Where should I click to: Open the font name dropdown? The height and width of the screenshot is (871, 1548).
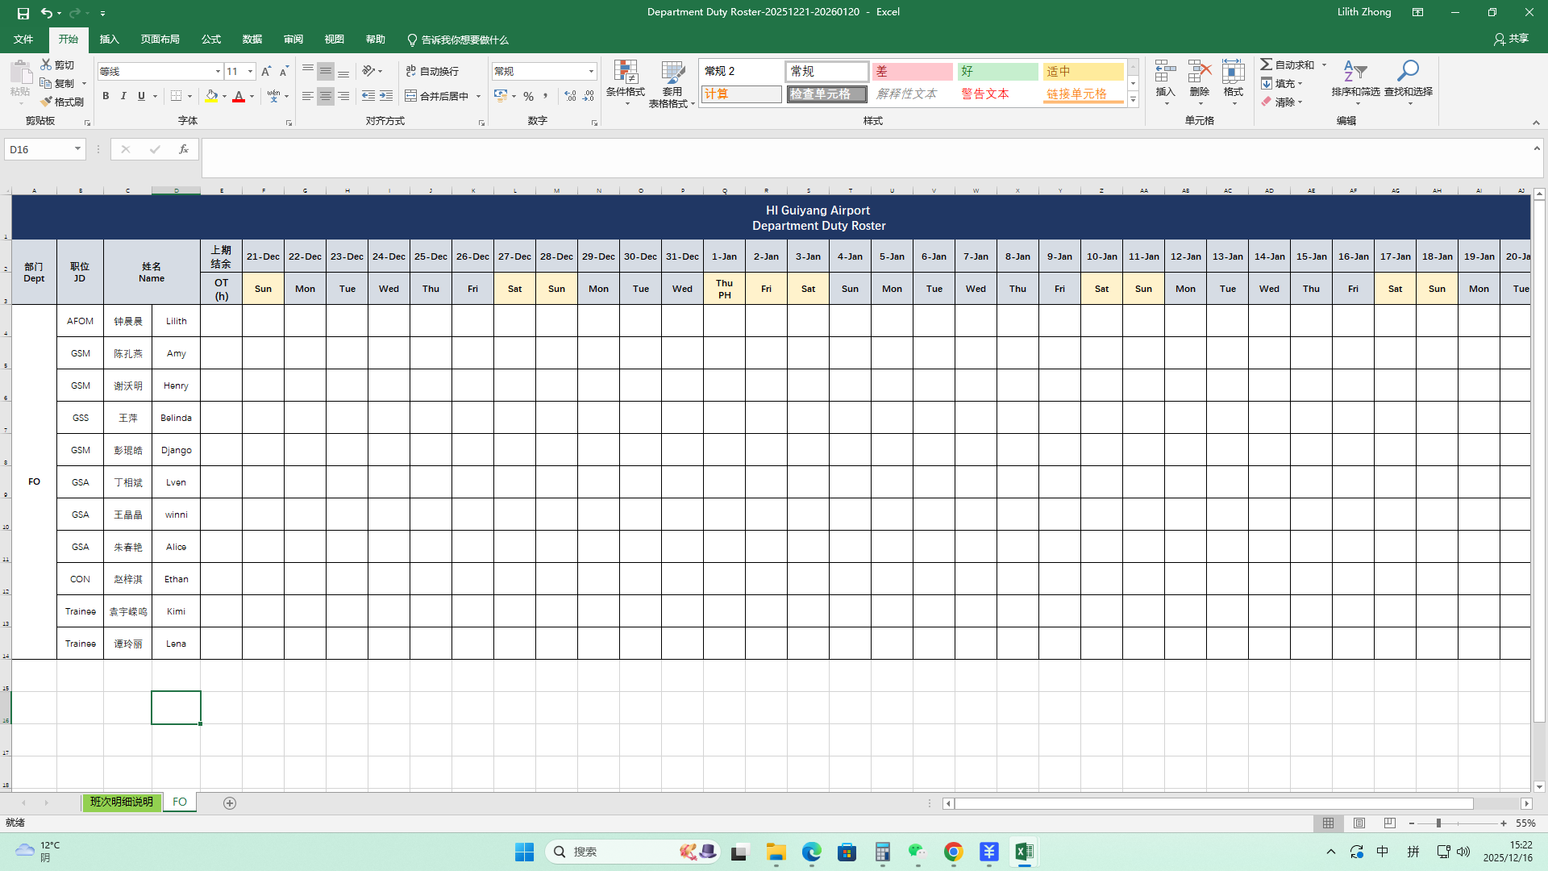(x=217, y=71)
